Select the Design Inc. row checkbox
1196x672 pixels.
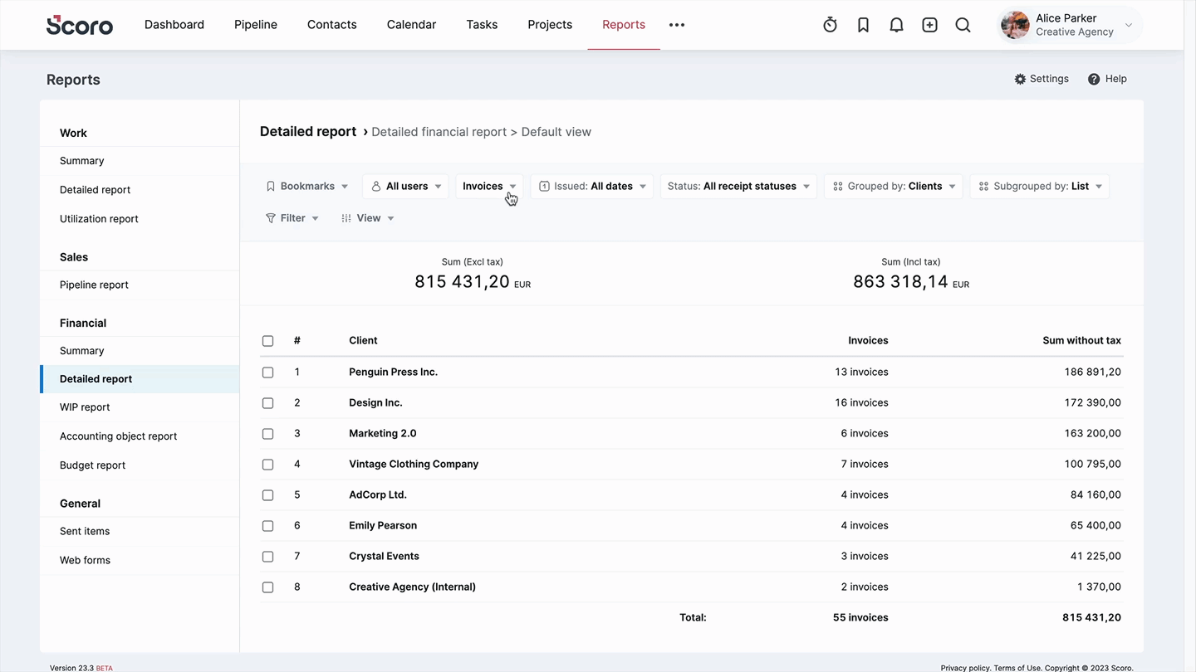pyautogui.click(x=267, y=403)
